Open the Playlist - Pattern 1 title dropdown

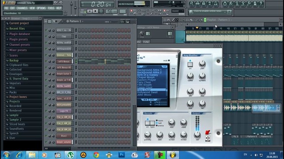point(220,20)
